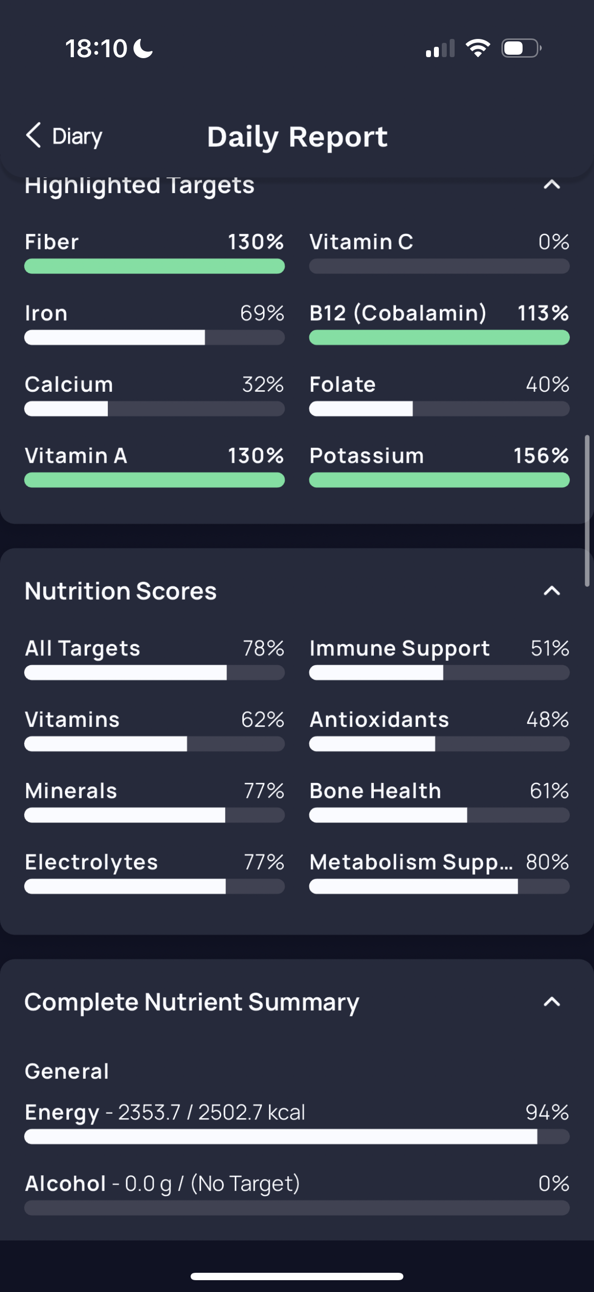This screenshot has height=1292, width=594.
Task: Tap the vertical scrollbar indicator
Action: 587,510
